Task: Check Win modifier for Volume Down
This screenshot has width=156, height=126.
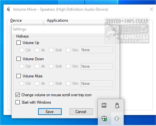Action: [x=68, y=66]
